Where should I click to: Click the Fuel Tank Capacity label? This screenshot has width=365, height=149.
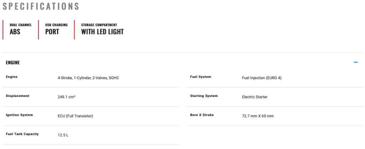tap(22, 134)
